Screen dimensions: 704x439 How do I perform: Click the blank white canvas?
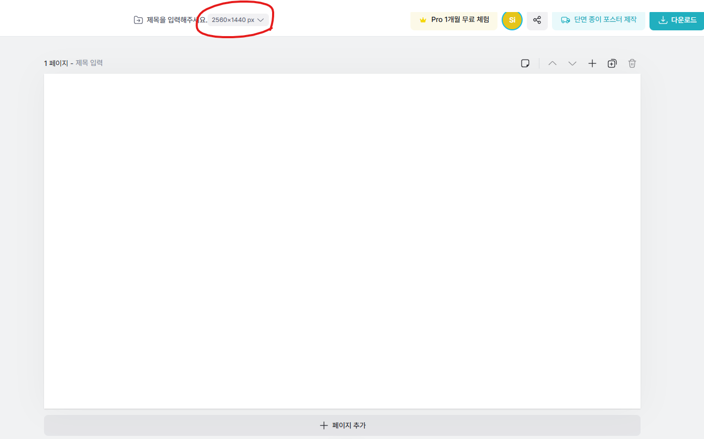coord(342,241)
